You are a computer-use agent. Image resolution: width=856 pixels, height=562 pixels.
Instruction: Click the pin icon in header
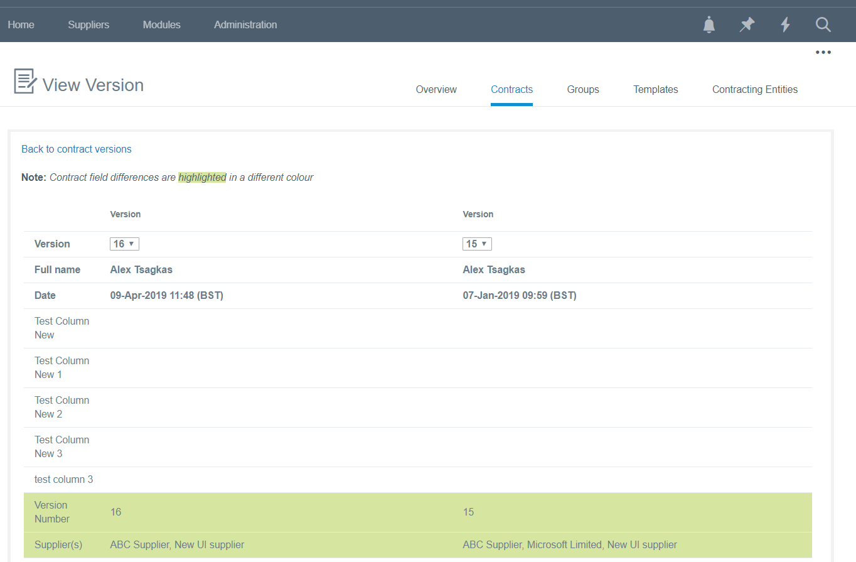pos(747,25)
